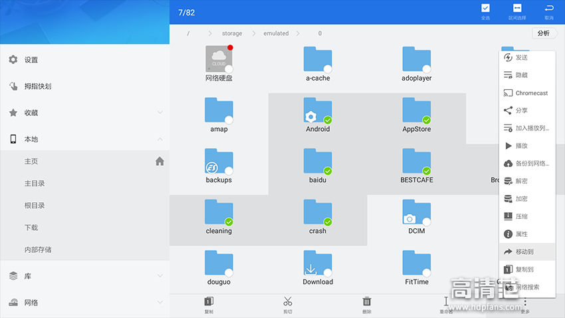Select all with the 全选 icon

pos(485,8)
